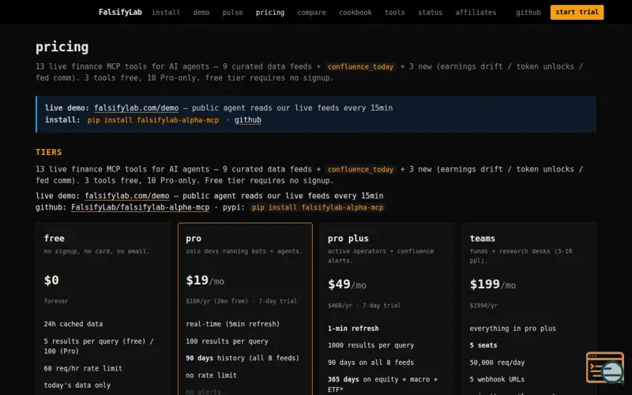Image resolution: width=632 pixels, height=395 pixels.
Task: Open falsifylab.com/demo link under TIERS
Action: tap(127, 196)
